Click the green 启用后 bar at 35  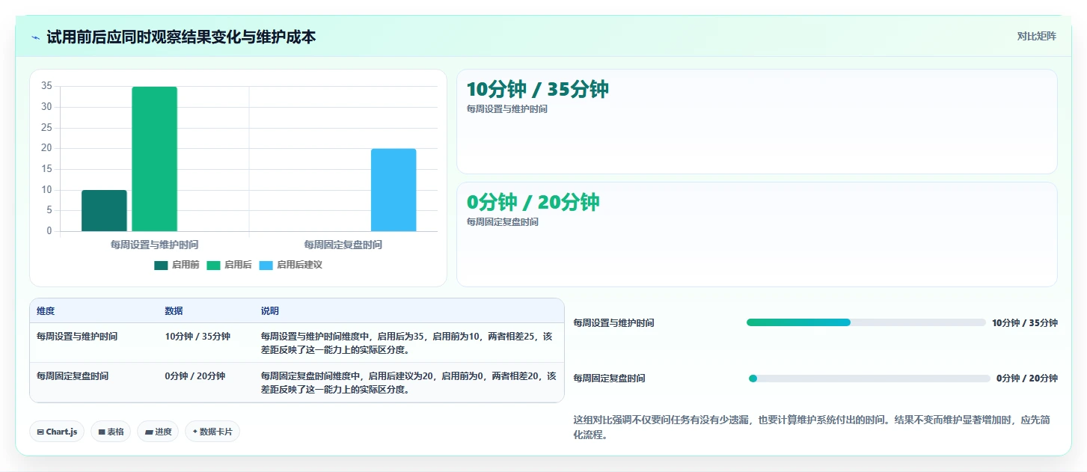pos(155,159)
